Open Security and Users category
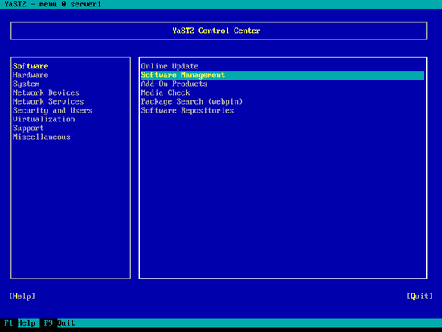 pyautogui.click(x=53, y=111)
